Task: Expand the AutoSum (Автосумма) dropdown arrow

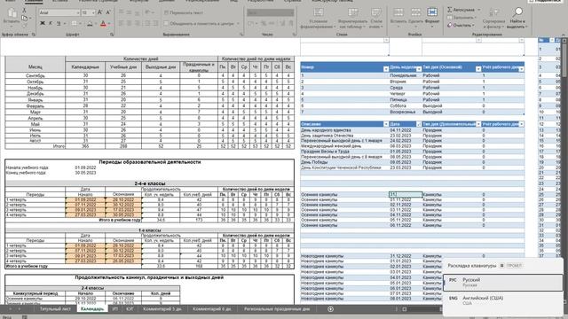Action: coord(479,10)
